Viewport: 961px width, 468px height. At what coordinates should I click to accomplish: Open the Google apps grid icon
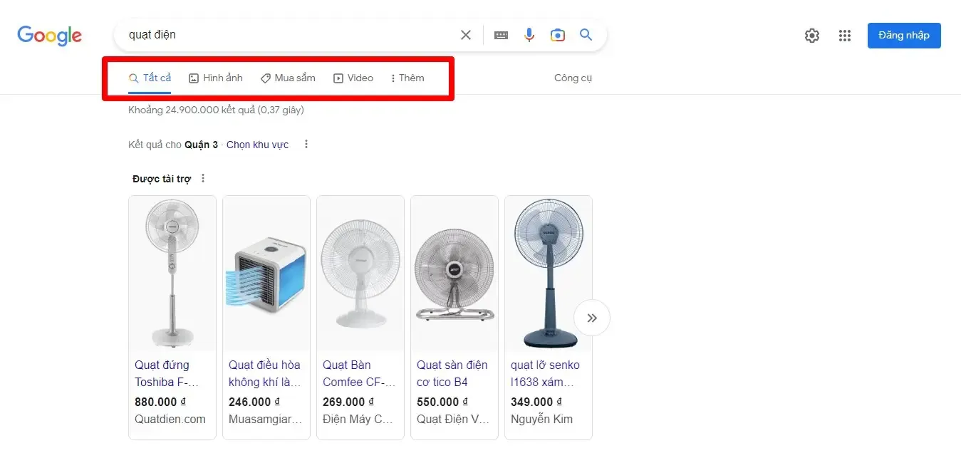point(845,35)
